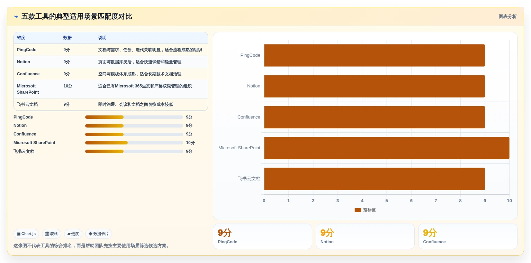
Task: Click the lightning icon beside the title
Action: pos(16,17)
